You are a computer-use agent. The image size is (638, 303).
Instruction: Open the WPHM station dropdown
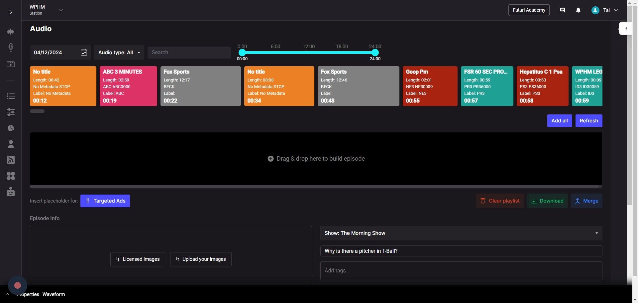[x=60, y=10]
